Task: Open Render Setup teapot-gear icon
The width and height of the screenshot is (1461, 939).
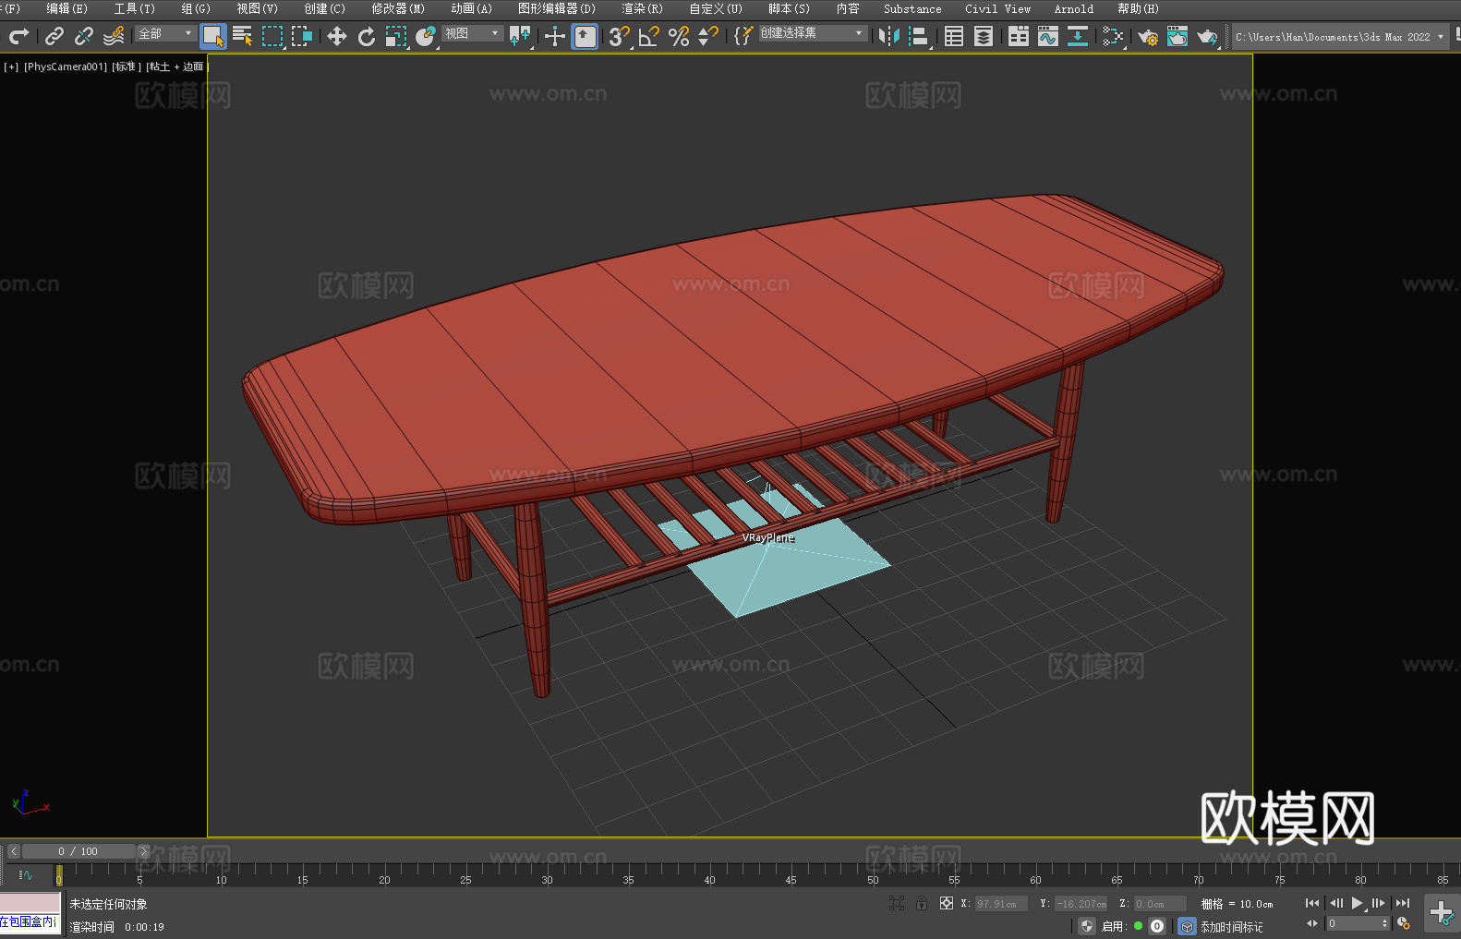Action: (1148, 36)
